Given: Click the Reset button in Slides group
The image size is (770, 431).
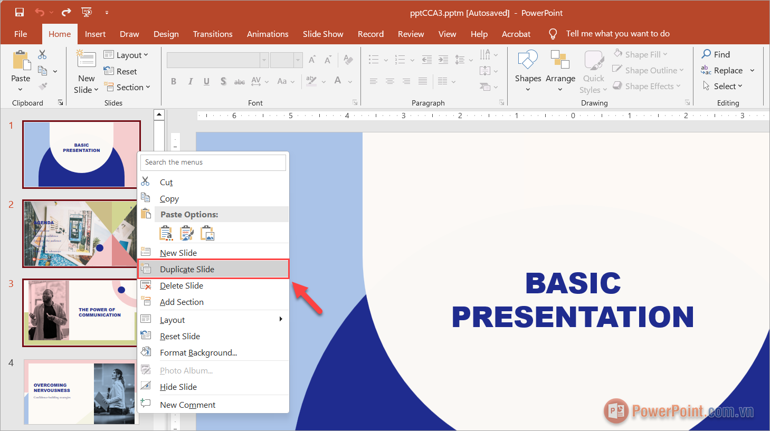Looking at the screenshot, I should pyautogui.click(x=120, y=71).
